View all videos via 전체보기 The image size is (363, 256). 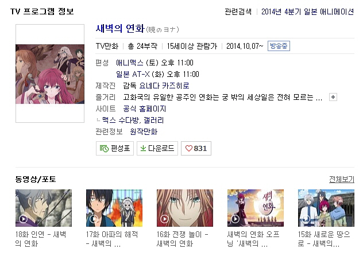click(x=342, y=179)
